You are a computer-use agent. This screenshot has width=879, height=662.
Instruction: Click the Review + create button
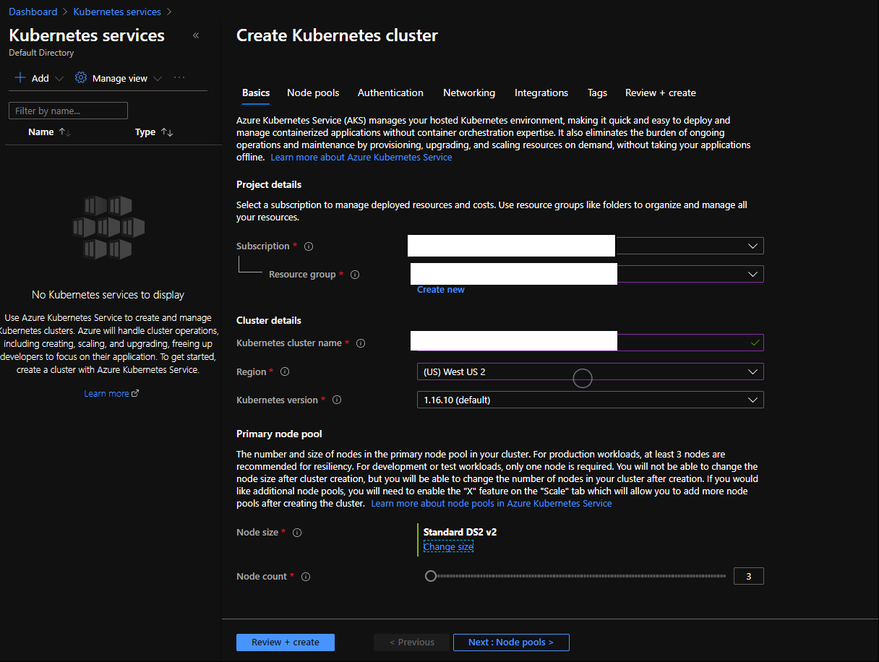click(286, 642)
